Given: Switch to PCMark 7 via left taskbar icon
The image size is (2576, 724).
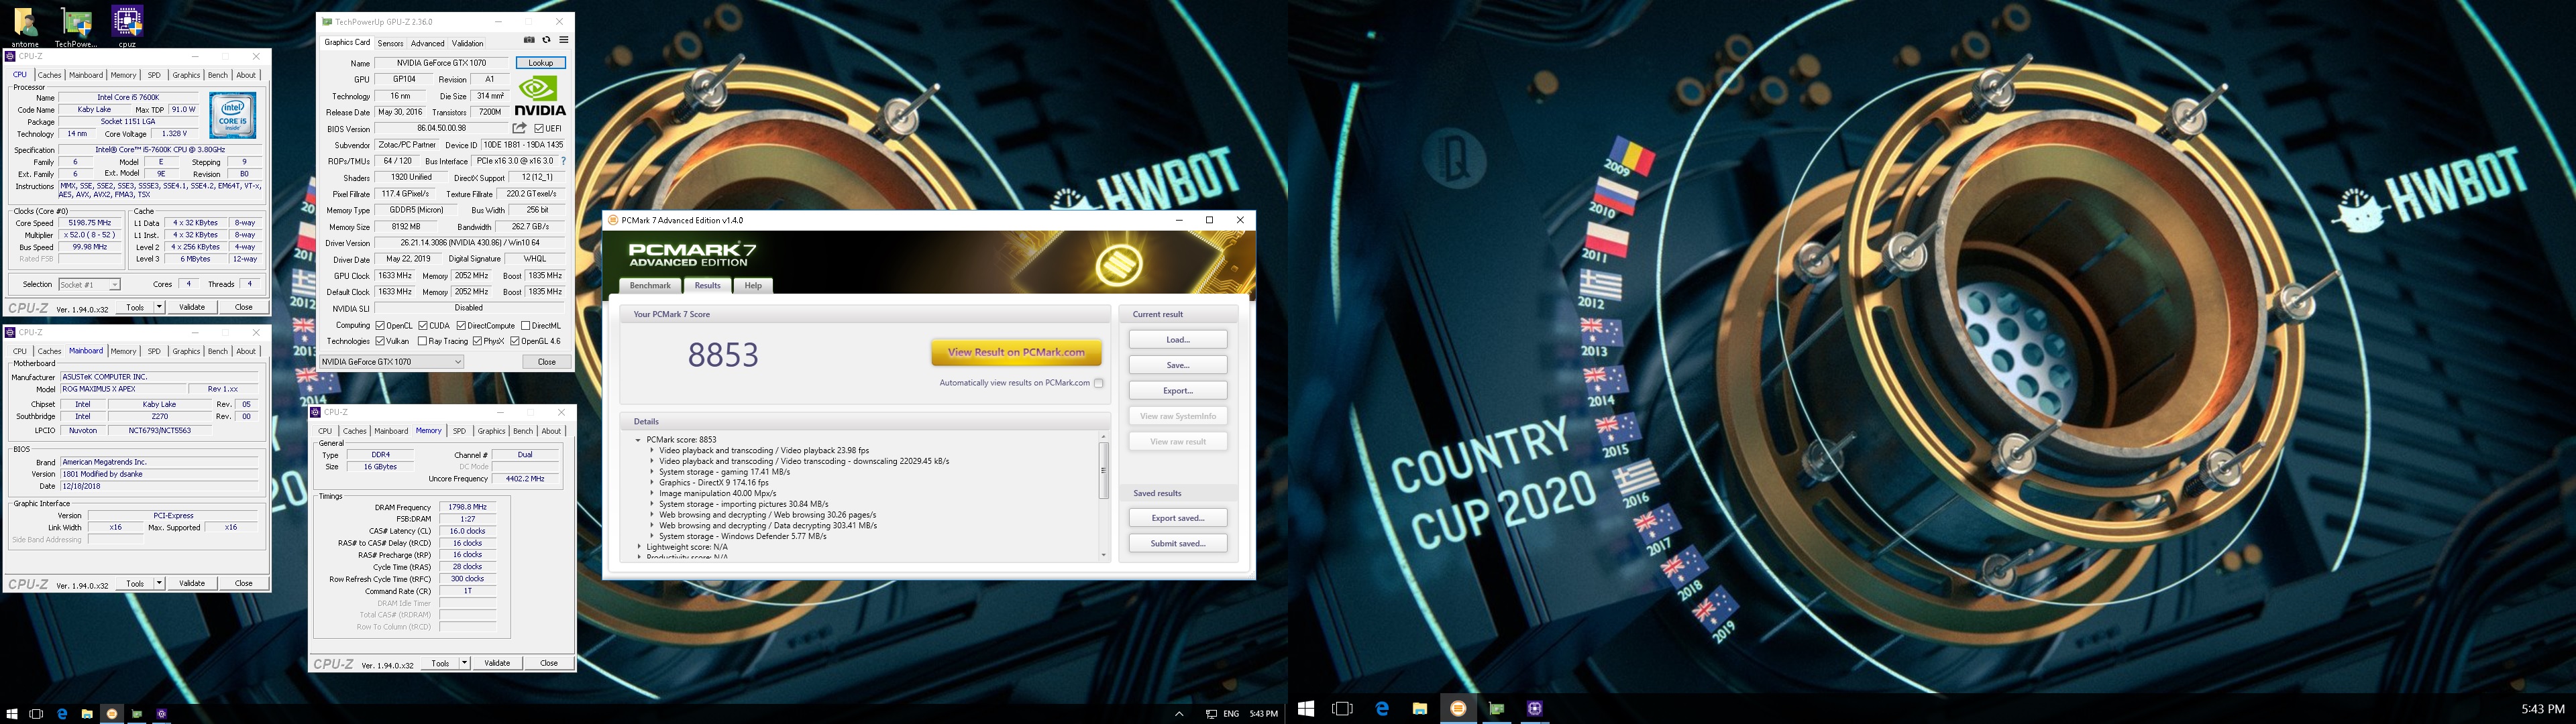Looking at the screenshot, I should point(112,714).
